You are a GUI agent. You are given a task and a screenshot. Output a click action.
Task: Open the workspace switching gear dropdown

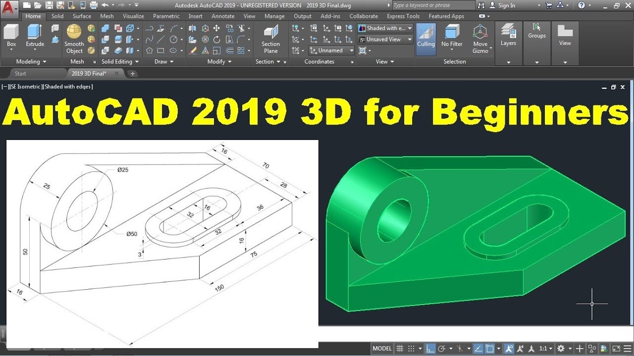point(564,349)
